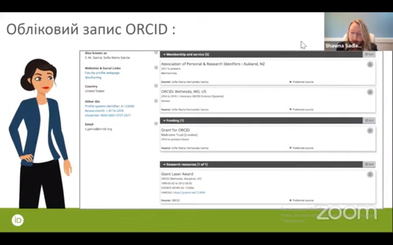Viewport: 393px width, 245px height.
Task: Open the eScientist 0000-0001-5727-2427 link
Action: 108,115
